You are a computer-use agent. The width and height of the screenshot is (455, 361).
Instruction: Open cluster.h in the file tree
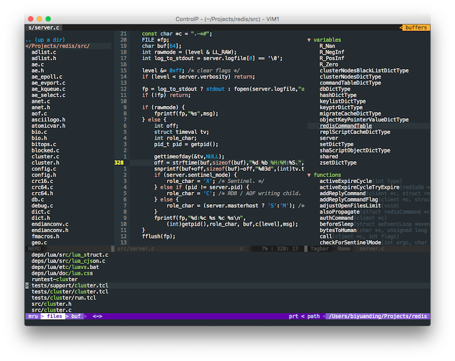pos(46,163)
